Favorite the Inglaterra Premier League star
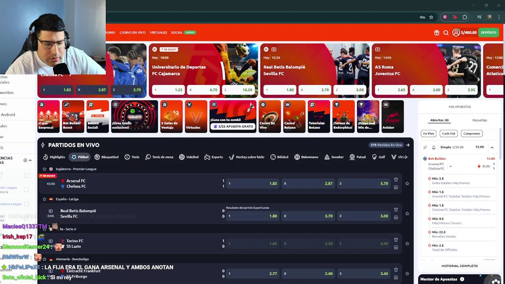 tap(44, 169)
